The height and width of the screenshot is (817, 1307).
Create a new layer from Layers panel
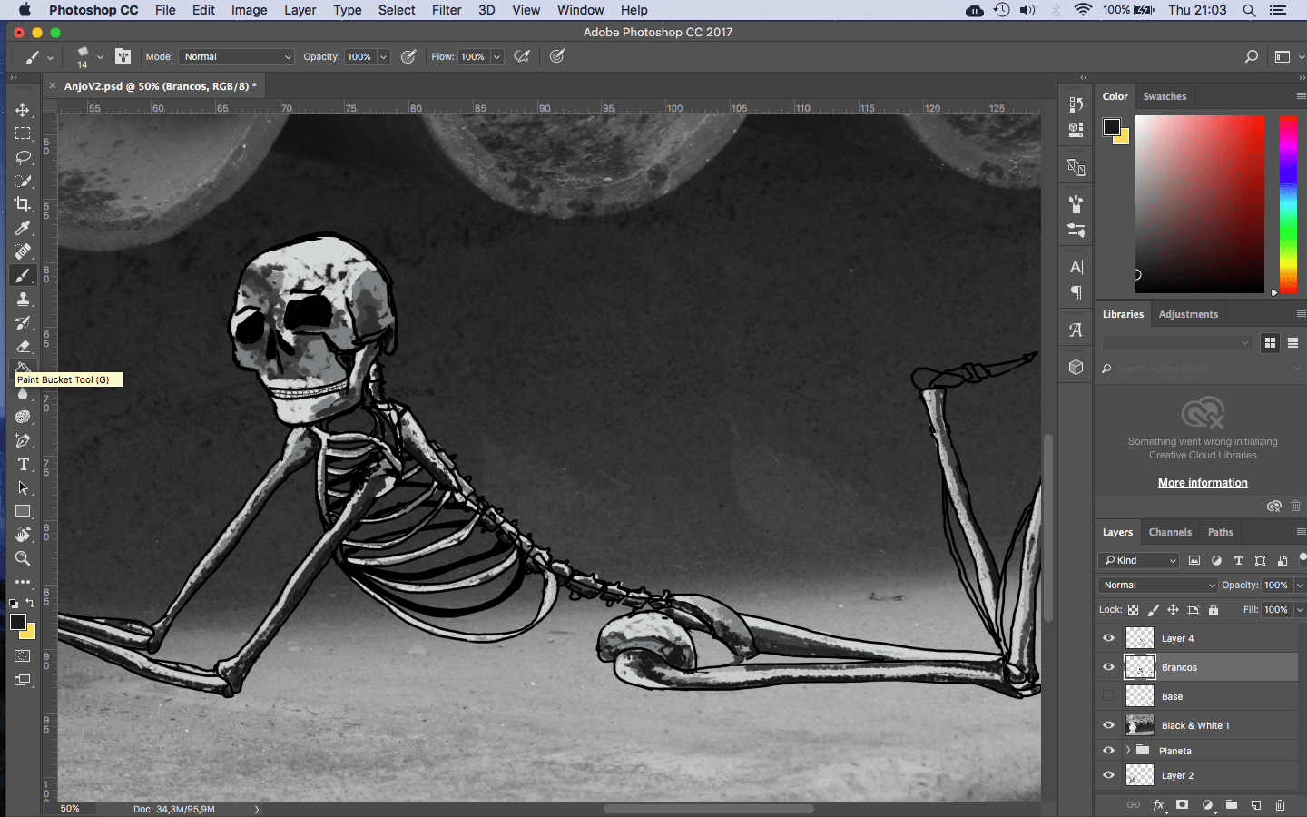pos(1256,805)
